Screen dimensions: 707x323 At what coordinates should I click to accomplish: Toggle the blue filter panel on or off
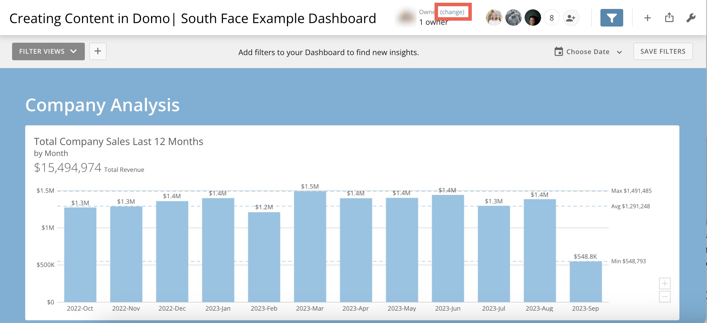(611, 18)
